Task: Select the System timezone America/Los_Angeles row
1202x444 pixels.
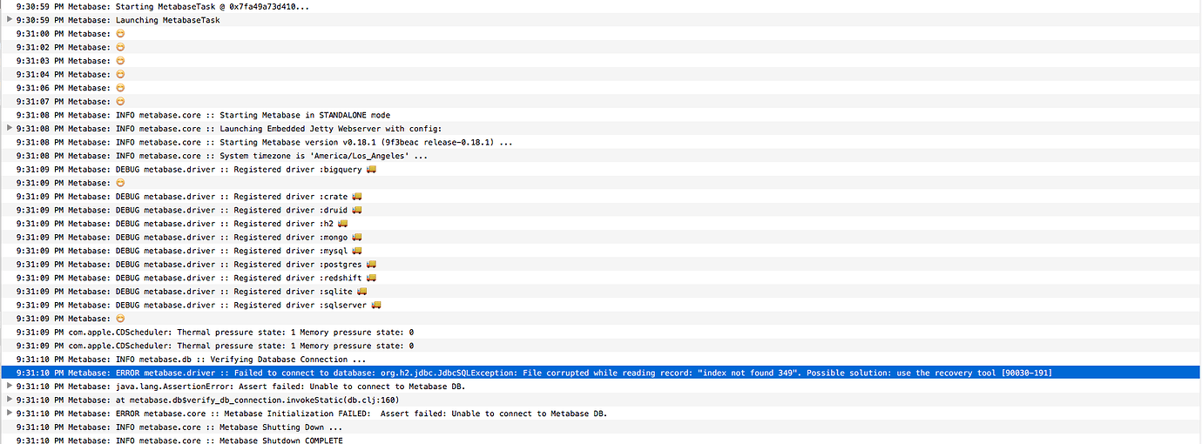Action: tap(601, 156)
